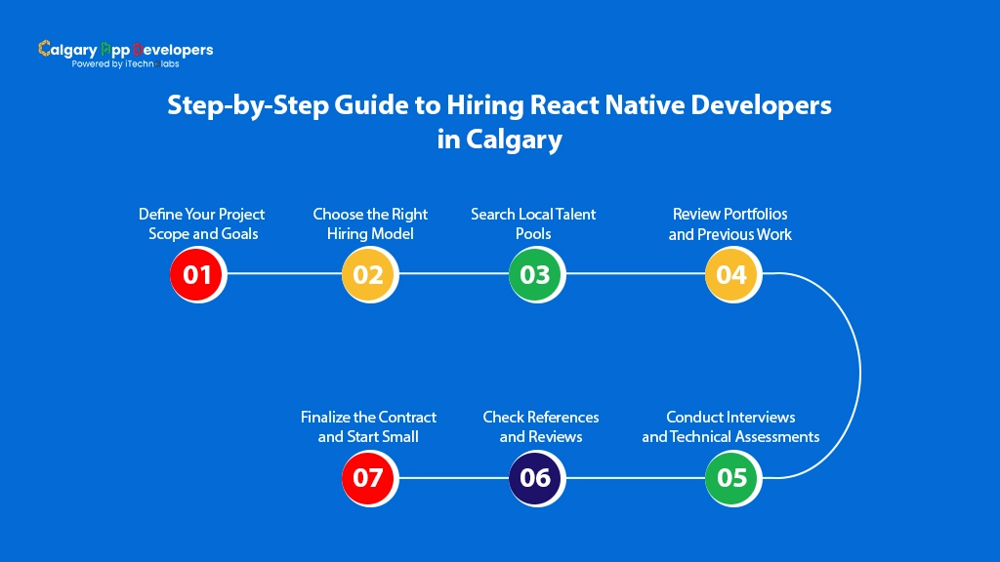
Task: Toggle the step marker beside Define Your Project Scope
Action: [x=197, y=274]
